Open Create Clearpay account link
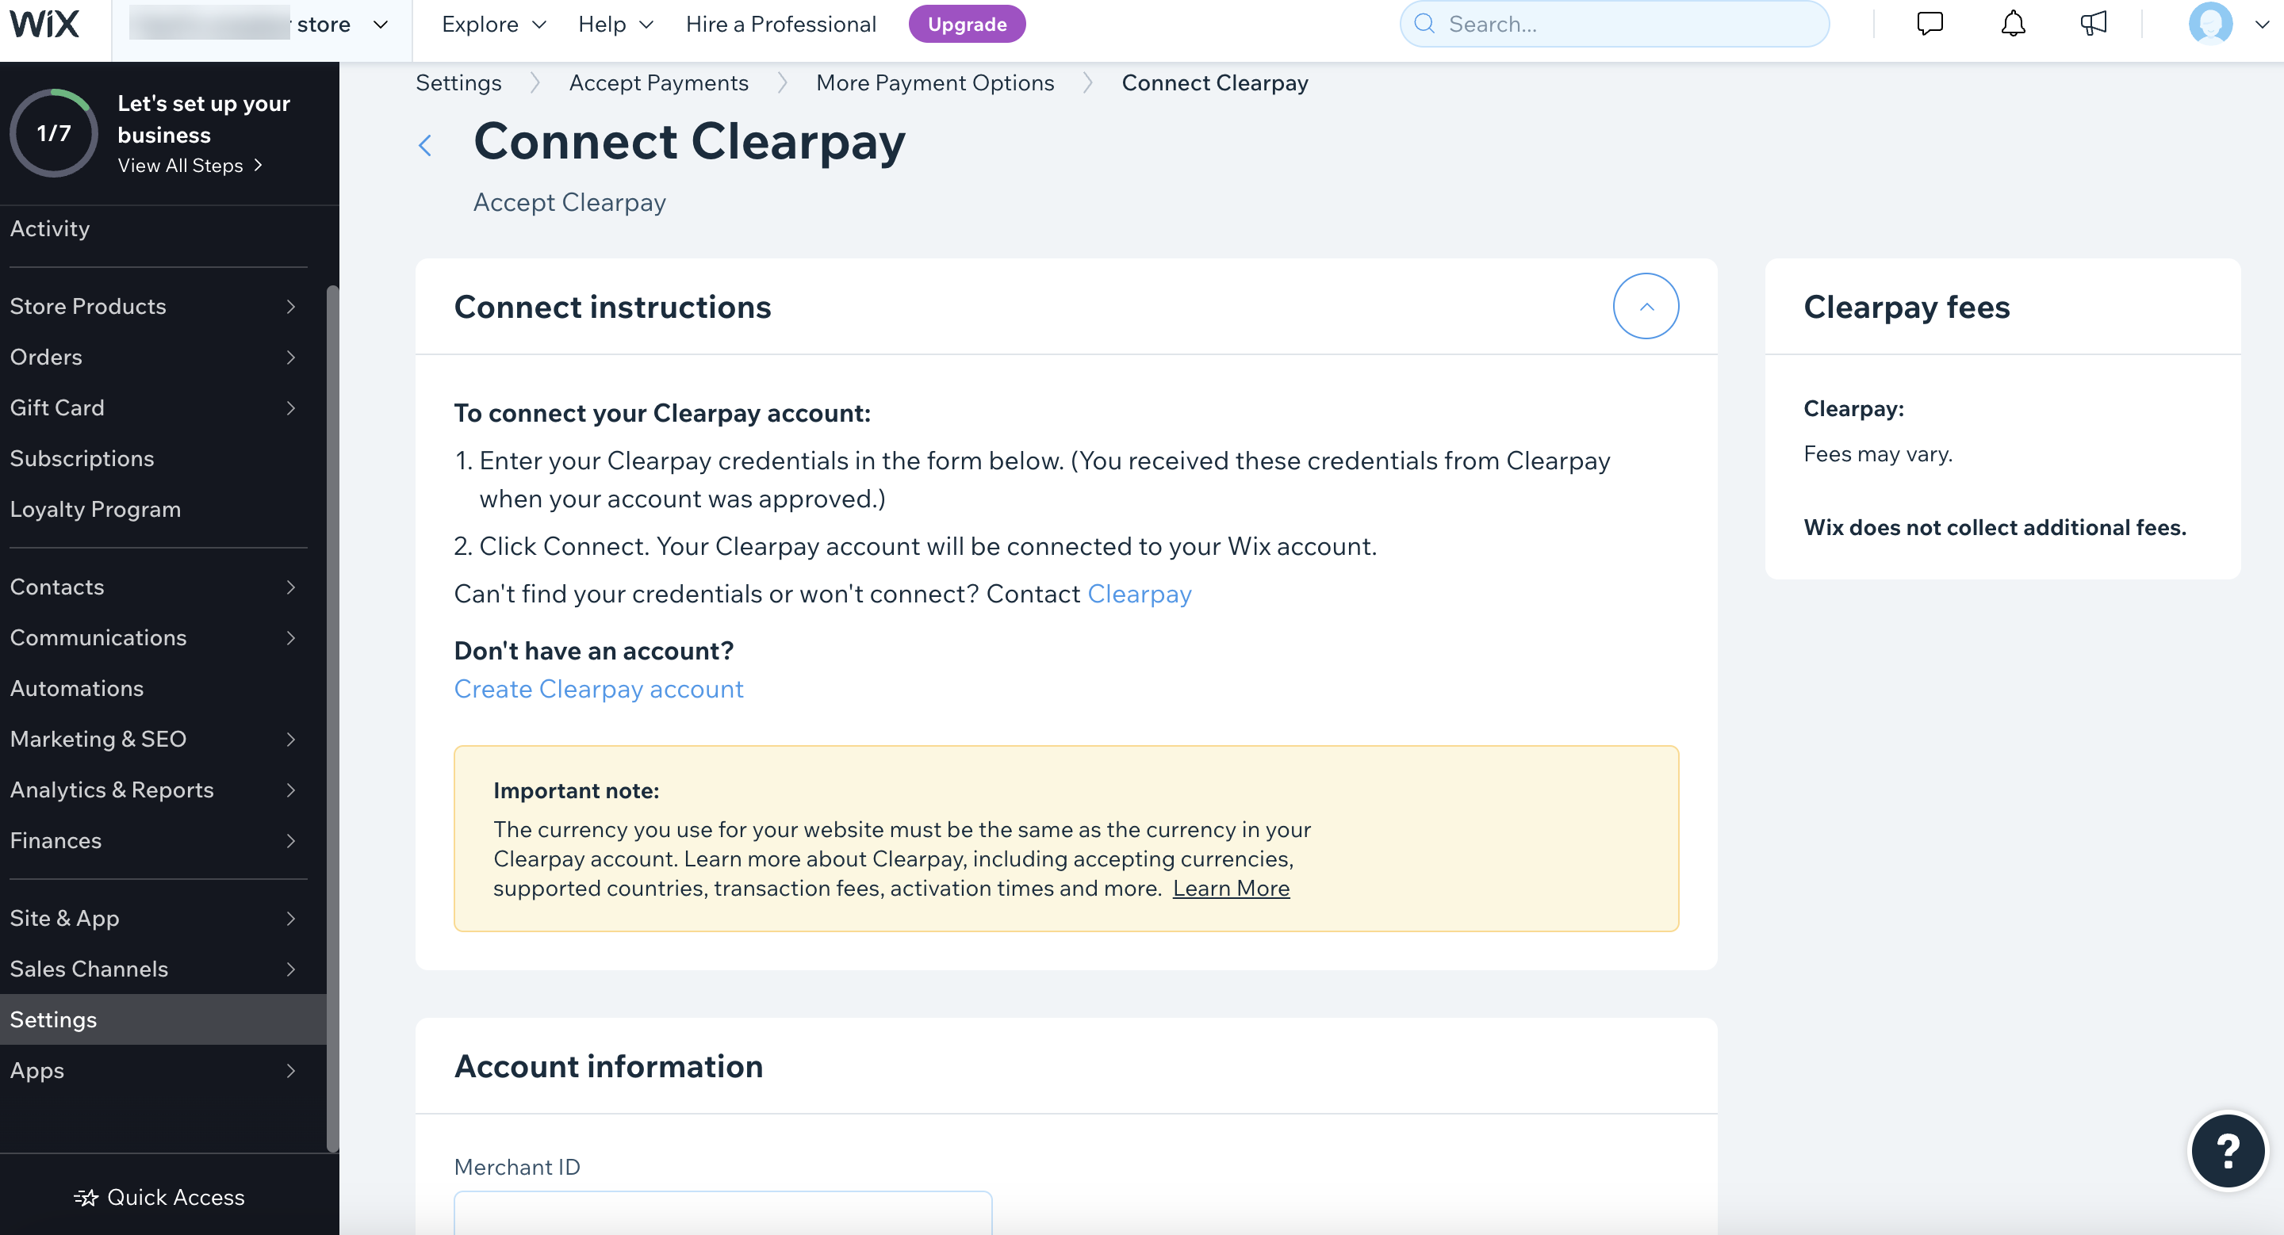This screenshot has width=2284, height=1235. (x=599, y=690)
